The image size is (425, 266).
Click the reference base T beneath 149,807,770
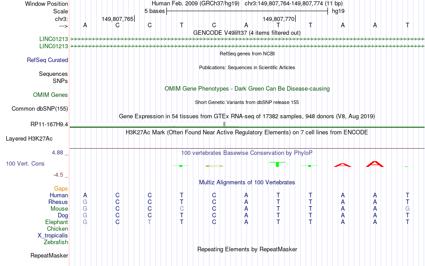(x=278, y=25)
